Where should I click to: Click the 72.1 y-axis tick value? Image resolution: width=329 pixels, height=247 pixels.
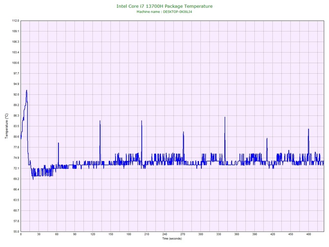(x=16, y=168)
